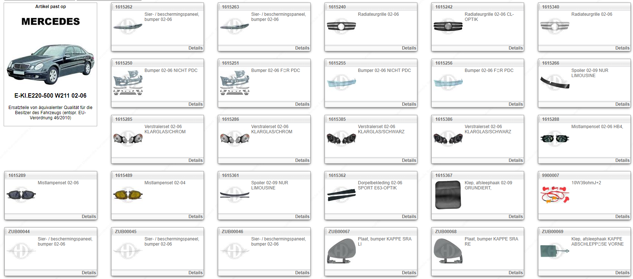633x279 pixels.
Task: Open Details for part 1615263
Action: pyautogui.click(x=302, y=48)
